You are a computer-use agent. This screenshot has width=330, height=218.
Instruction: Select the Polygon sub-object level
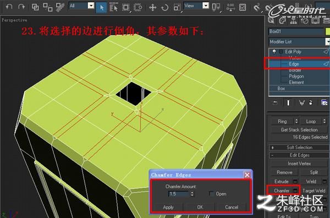click(296, 77)
